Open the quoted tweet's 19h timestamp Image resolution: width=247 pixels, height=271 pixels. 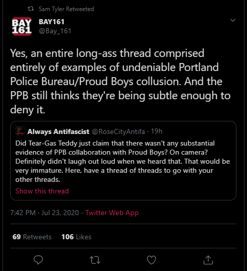157,131
